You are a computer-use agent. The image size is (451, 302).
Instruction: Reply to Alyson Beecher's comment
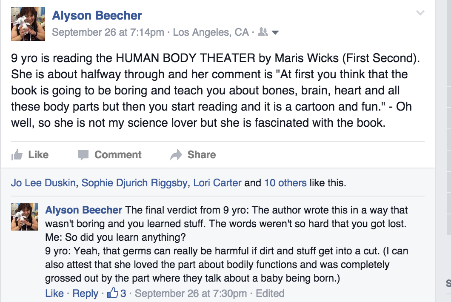pyautogui.click(x=86, y=293)
